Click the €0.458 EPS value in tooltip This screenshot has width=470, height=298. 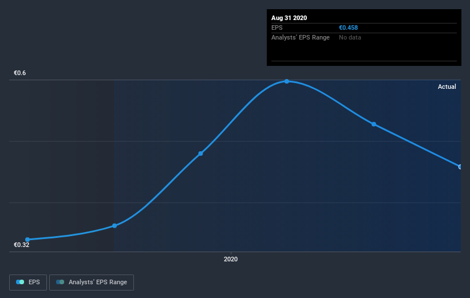coord(348,28)
